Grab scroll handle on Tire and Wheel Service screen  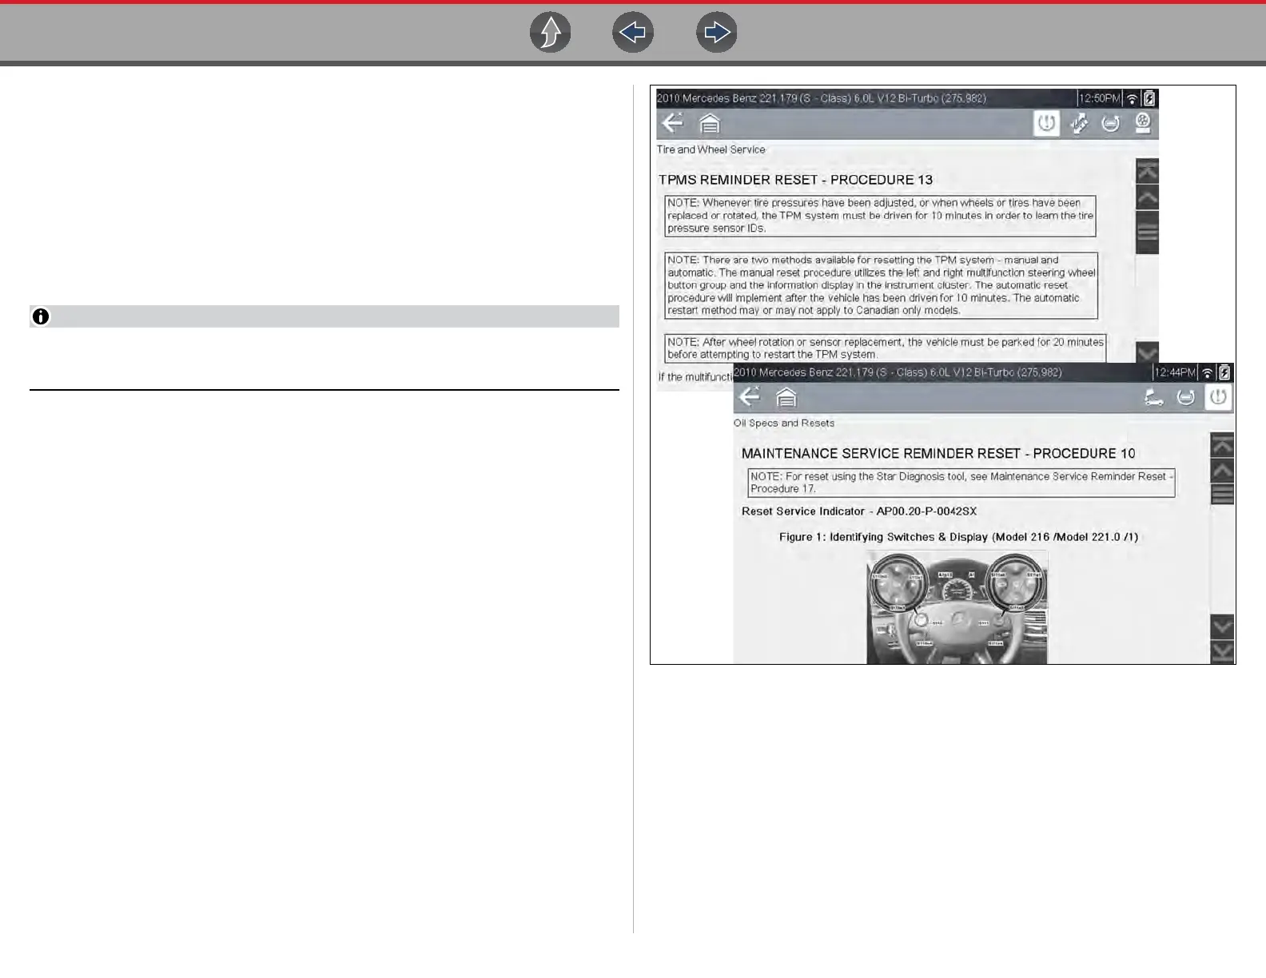pos(1147,233)
